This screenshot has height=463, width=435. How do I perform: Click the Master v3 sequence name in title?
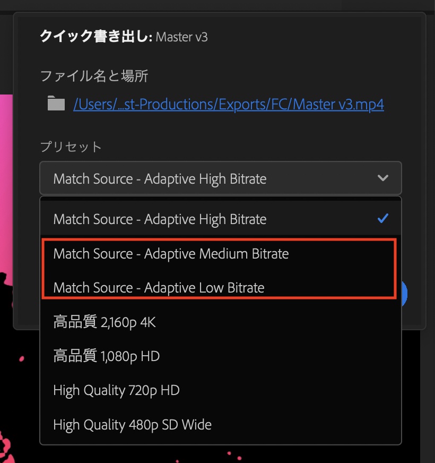point(181,37)
